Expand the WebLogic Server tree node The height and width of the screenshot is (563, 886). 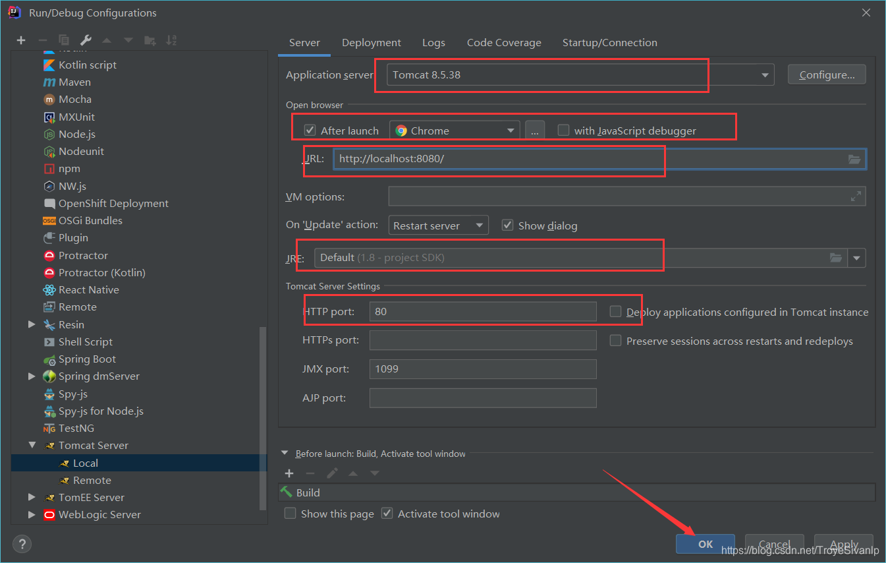[x=32, y=515]
